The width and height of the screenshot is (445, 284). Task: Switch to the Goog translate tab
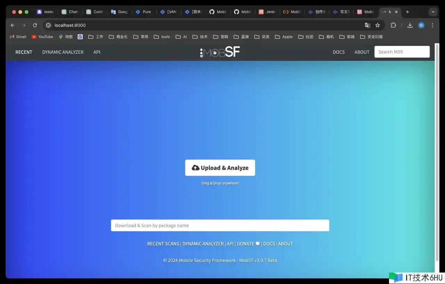pos(120,12)
